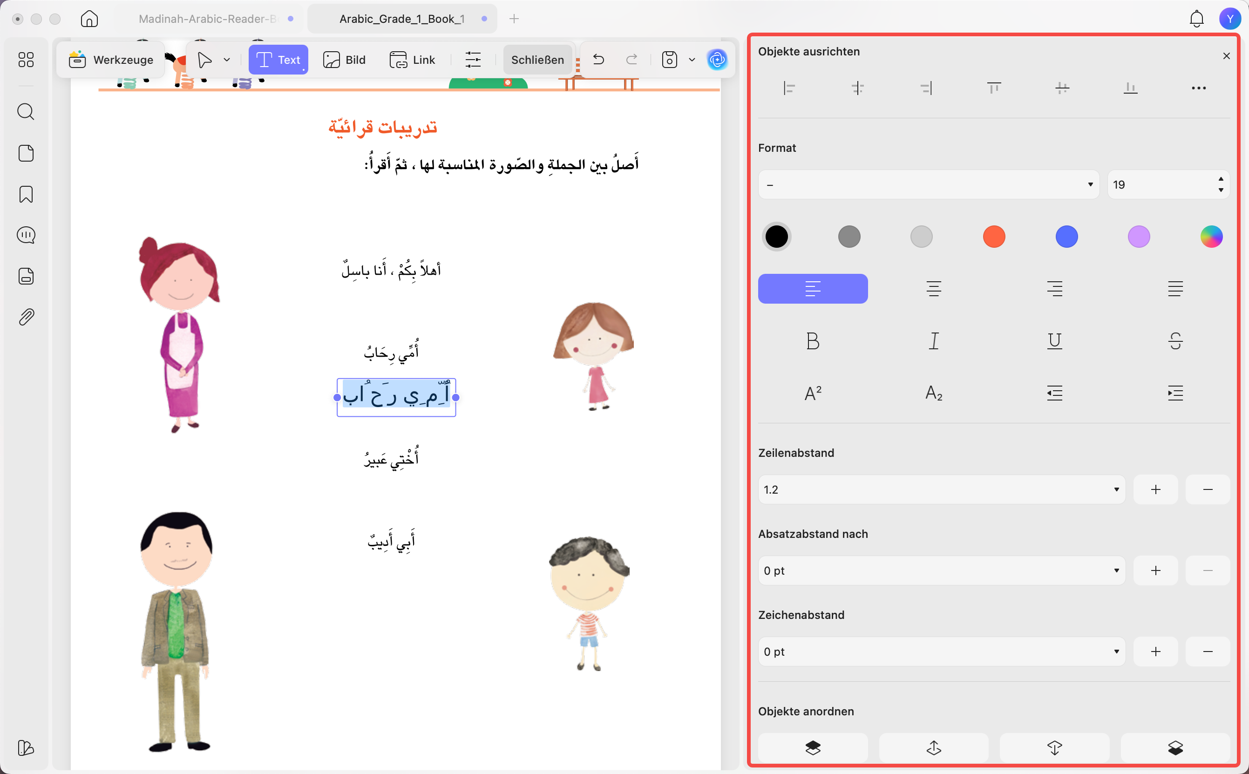Open the user account avatar Y
This screenshot has width=1249, height=774.
point(1229,19)
